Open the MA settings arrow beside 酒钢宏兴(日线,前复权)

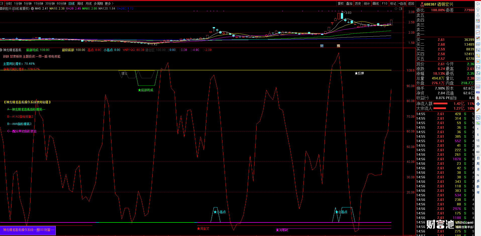32,9
